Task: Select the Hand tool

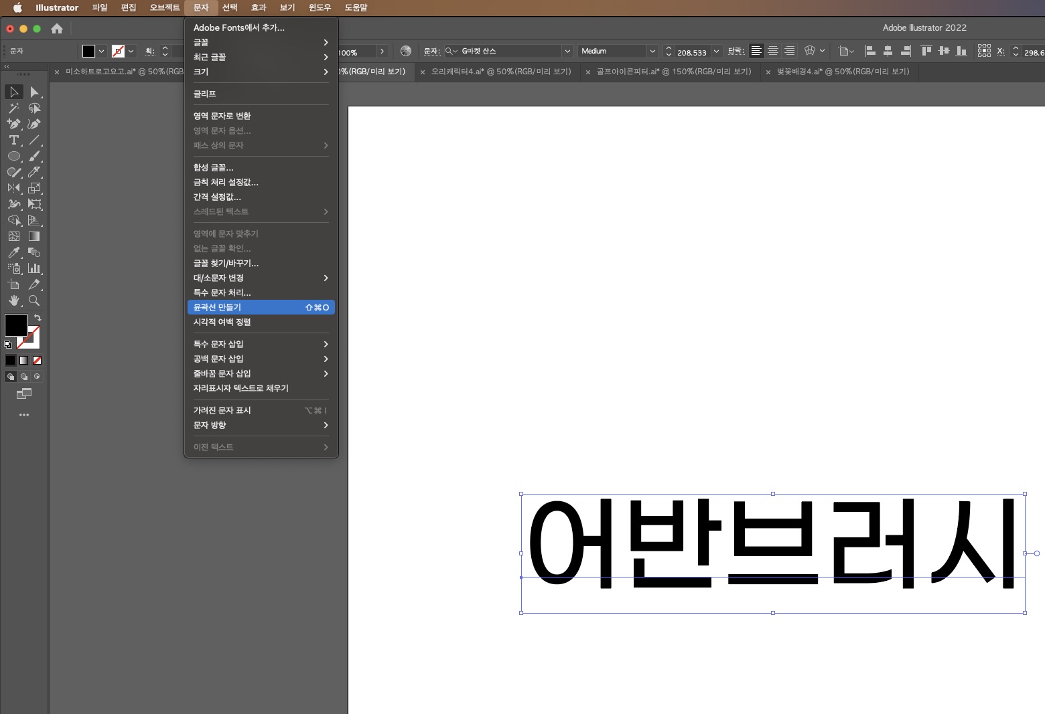Action: coord(14,300)
